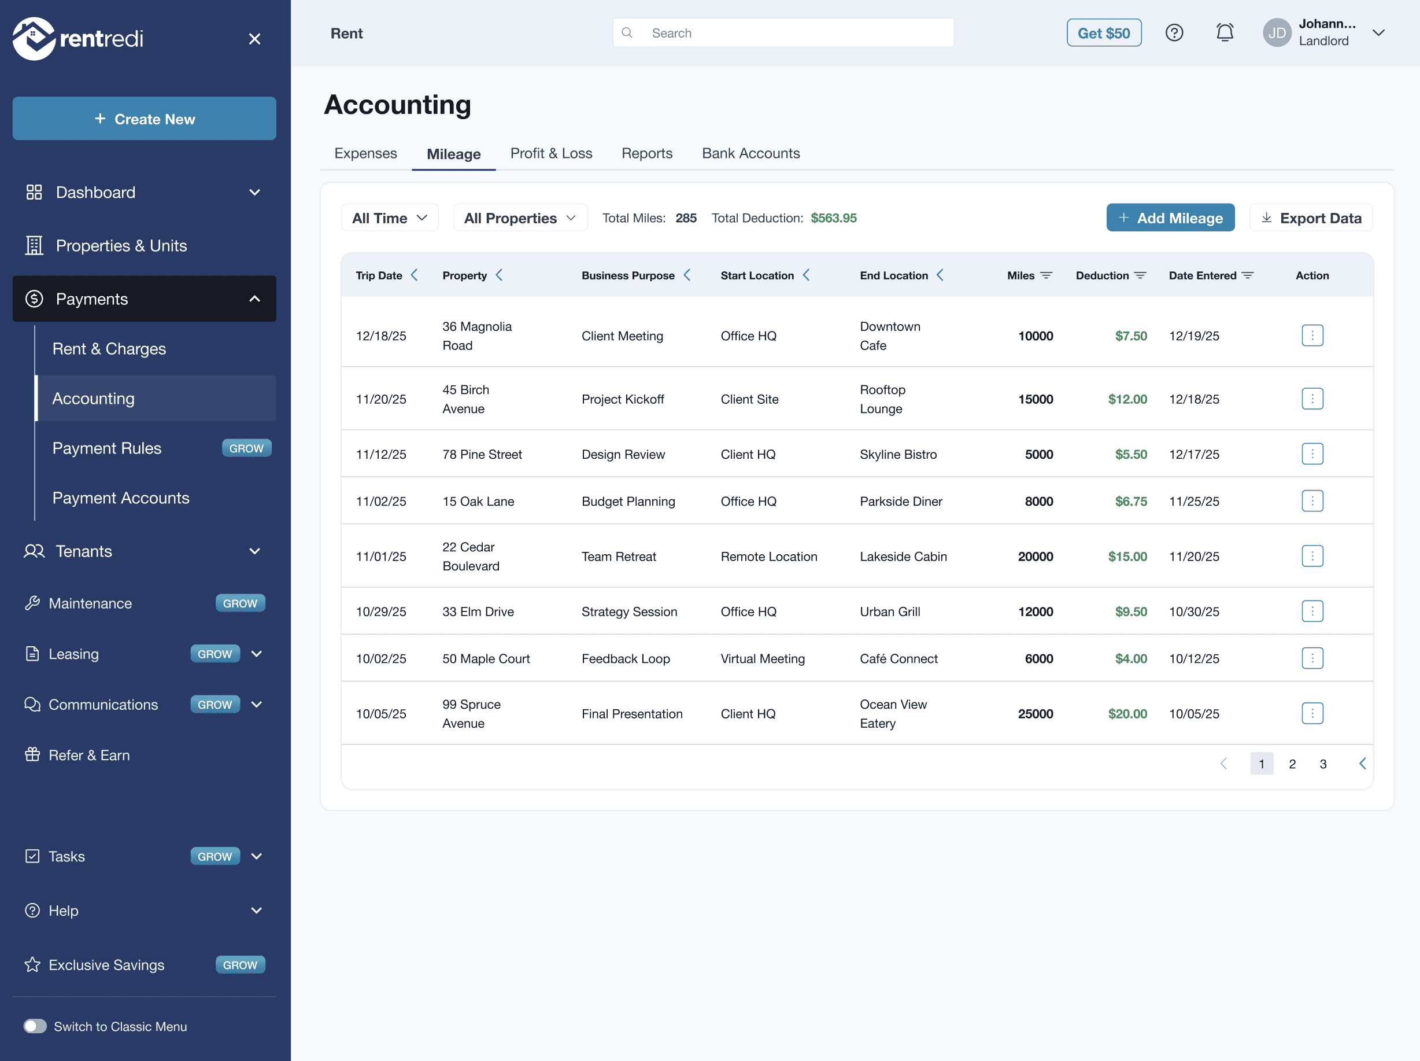Switch to the Profit & Loss tab
1420x1061 pixels.
(551, 153)
